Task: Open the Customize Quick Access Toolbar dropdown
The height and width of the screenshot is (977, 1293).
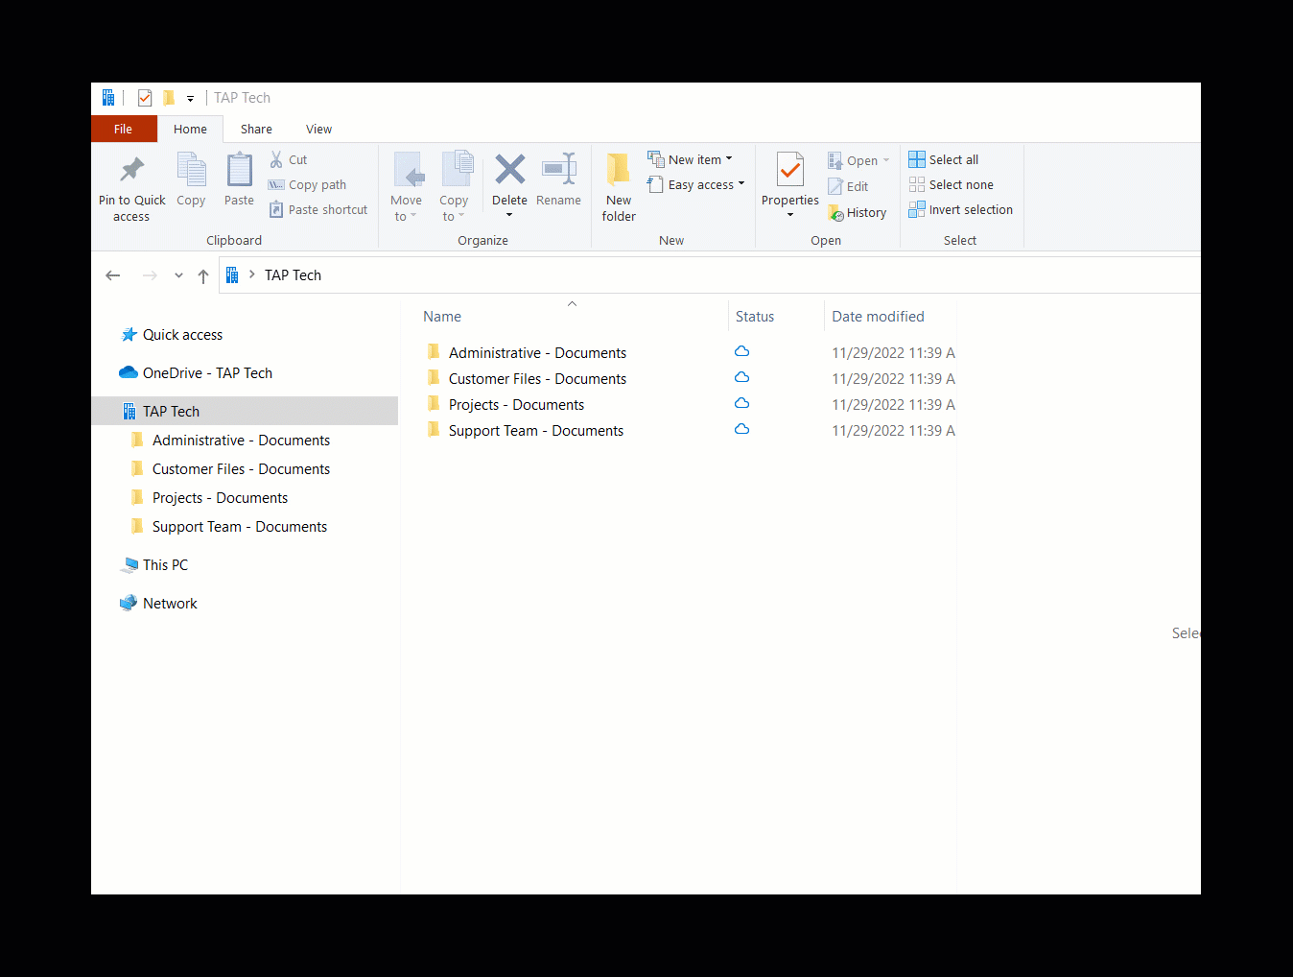Action: [190, 98]
